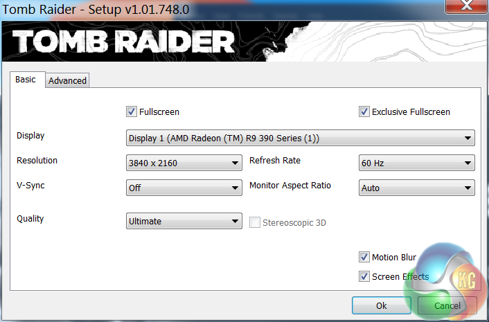Click the Refresh Rate label
Image resolution: width=489 pixels, height=322 pixels.
click(x=275, y=160)
